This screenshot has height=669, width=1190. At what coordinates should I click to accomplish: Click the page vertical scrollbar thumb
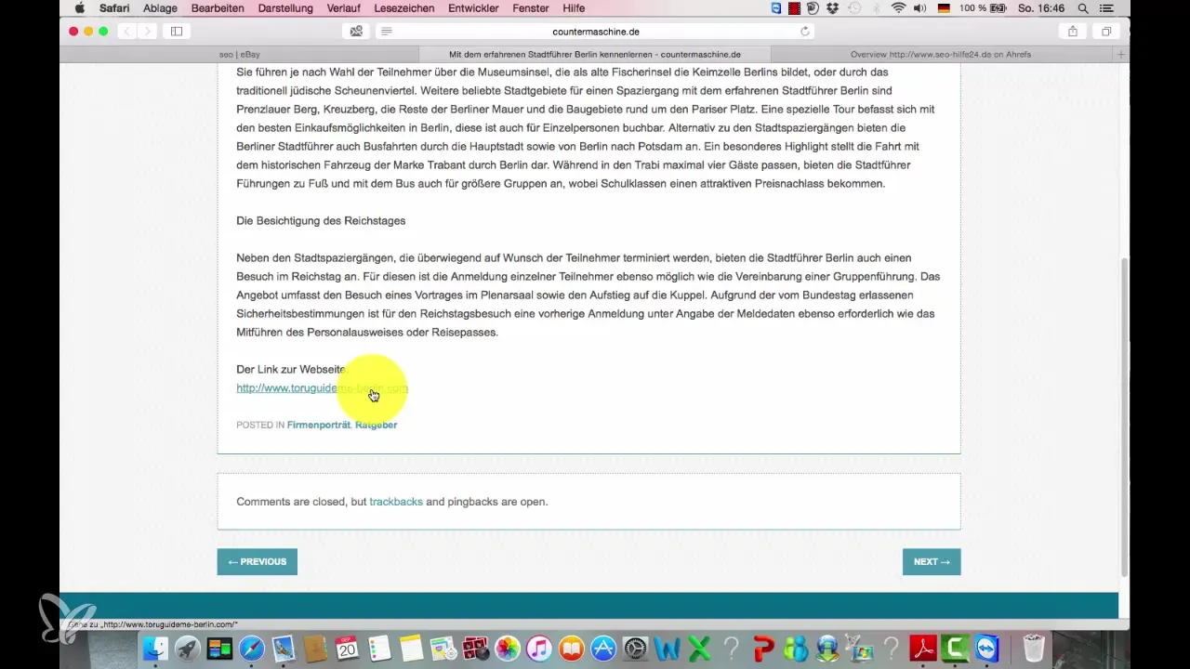1124,416
